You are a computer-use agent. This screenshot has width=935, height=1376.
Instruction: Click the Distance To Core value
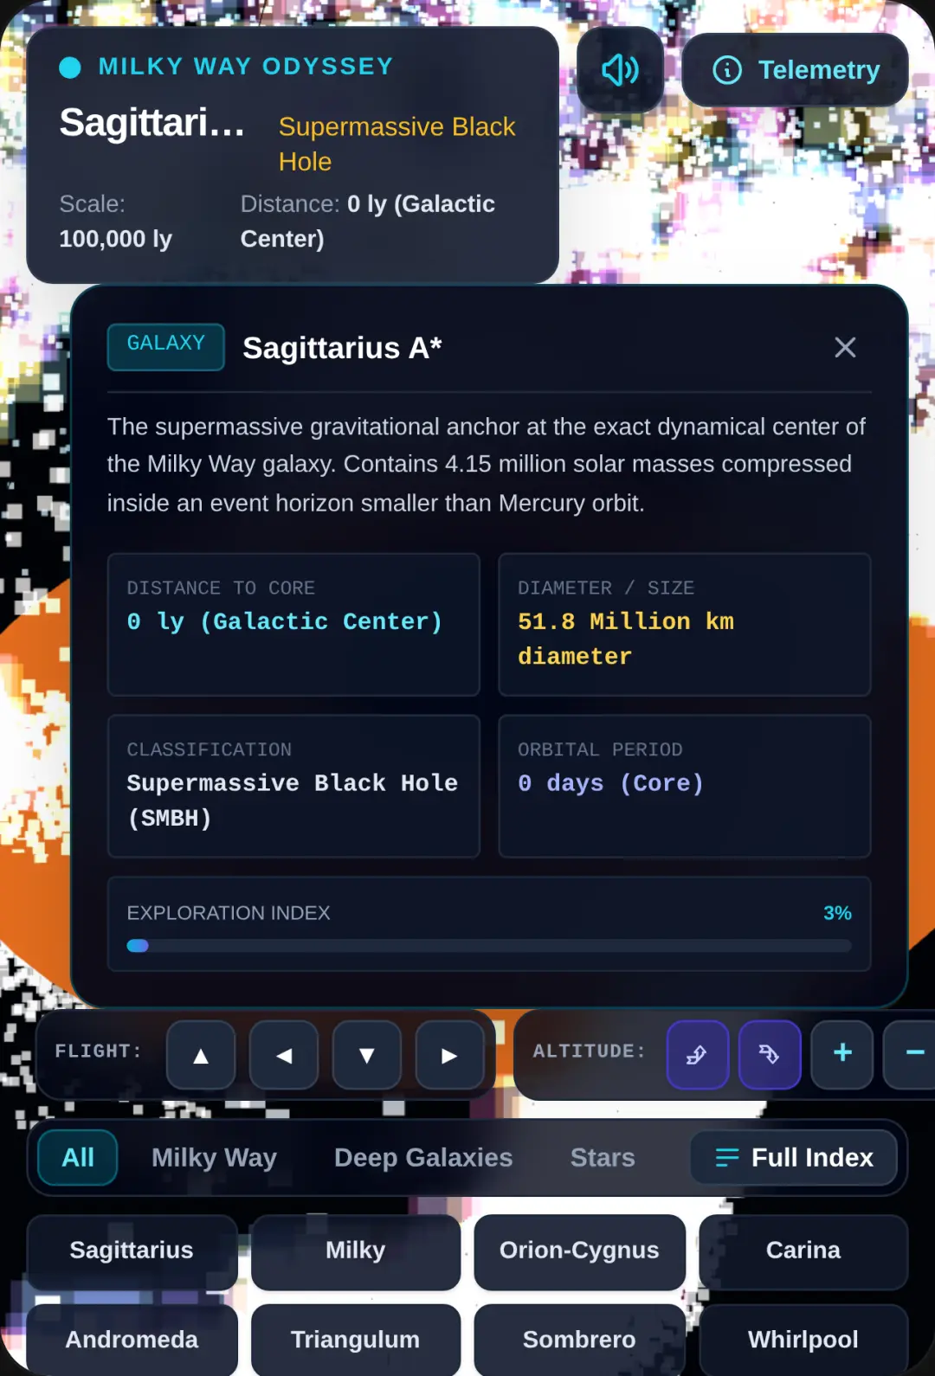[x=284, y=621]
